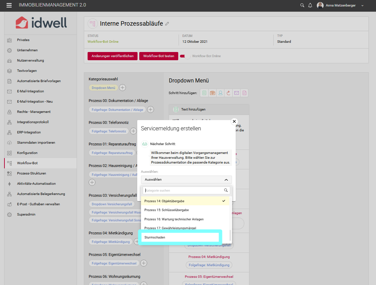Add a user person step
The width and height of the screenshot is (376, 285).
(x=221, y=93)
